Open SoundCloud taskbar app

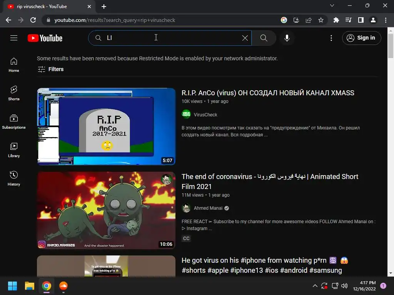[x=63, y=286]
